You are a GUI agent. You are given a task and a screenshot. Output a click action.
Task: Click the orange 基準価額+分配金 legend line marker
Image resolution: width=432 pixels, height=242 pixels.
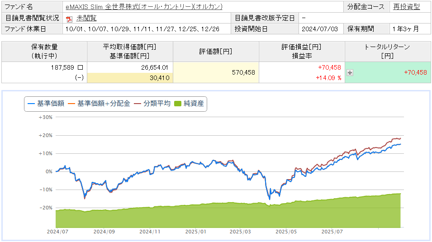[x=72, y=104]
